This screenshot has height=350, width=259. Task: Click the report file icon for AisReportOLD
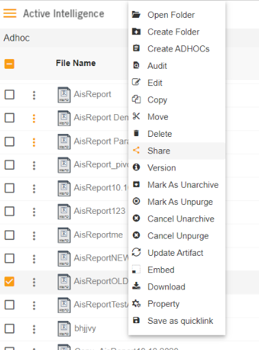point(64,282)
